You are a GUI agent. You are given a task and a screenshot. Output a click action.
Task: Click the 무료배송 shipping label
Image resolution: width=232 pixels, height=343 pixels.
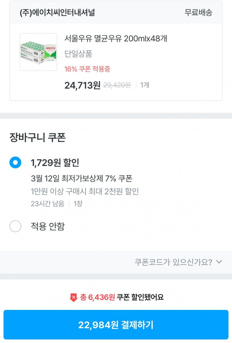click(x=198, y=12)
